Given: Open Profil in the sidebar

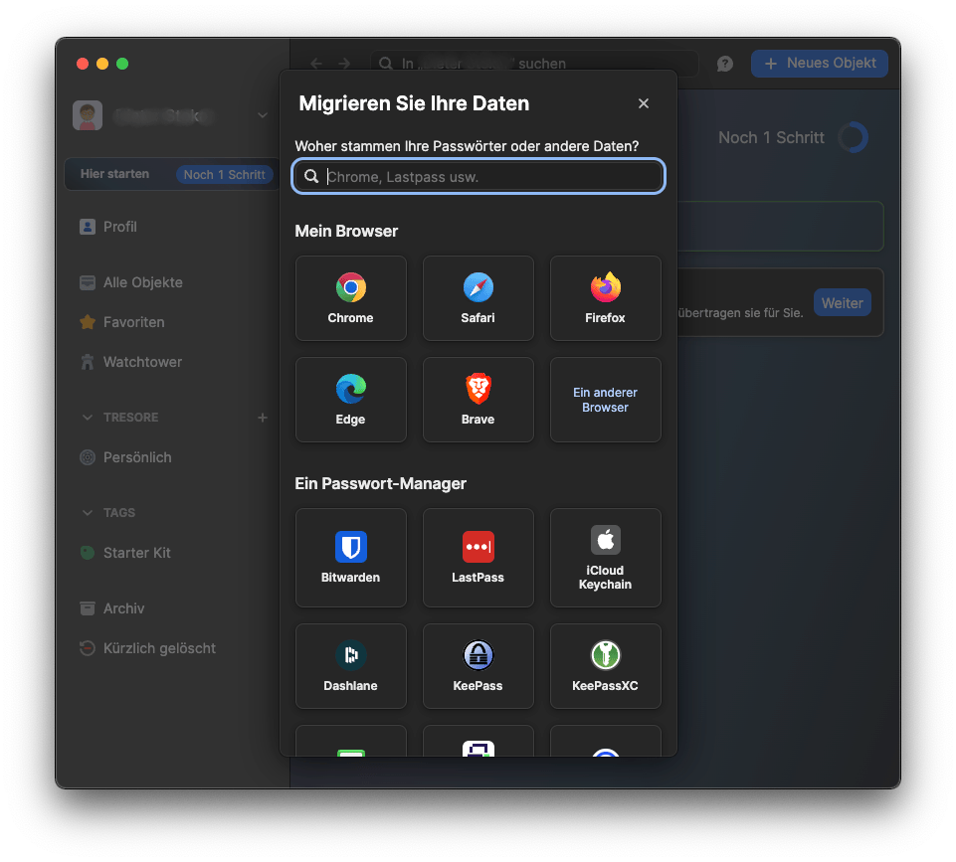Looking at the screenshot, I should point(108,227).
